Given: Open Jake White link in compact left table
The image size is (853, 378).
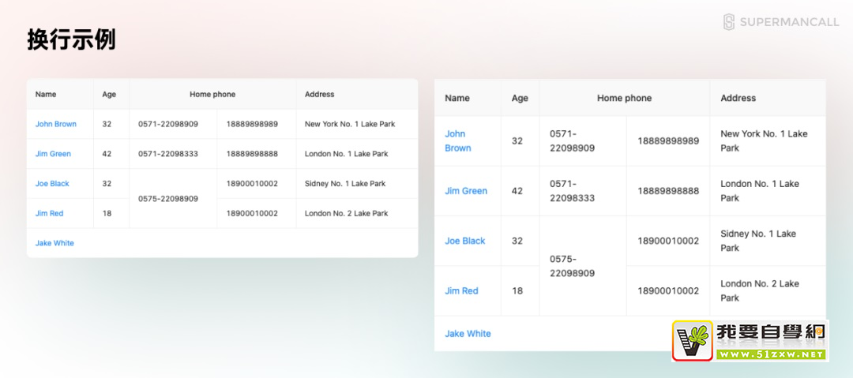Looking at the screenshot, I should 54,243.
